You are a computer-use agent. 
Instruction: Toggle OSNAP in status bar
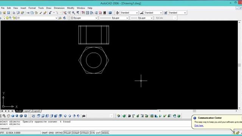click(76, 133)
